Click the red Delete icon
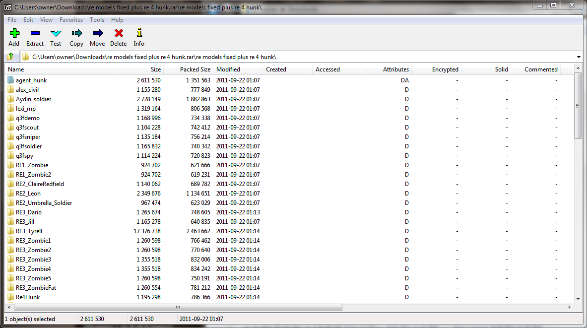This screenshot has width=587, height=328. tap(119, 33)
